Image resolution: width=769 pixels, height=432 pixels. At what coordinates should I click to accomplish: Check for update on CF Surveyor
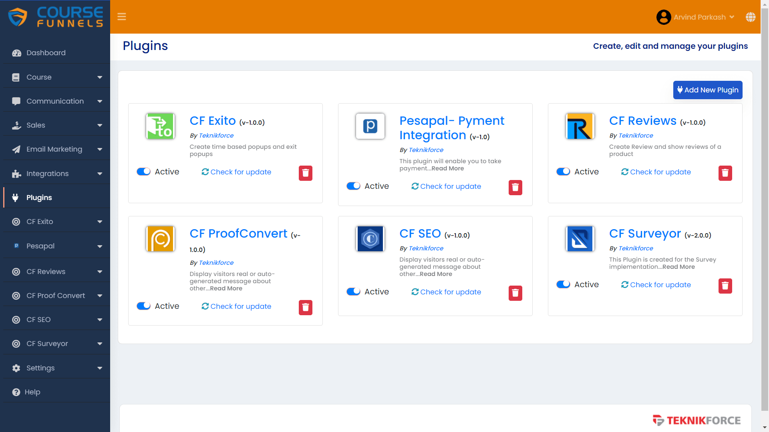(x=656, y=285)
